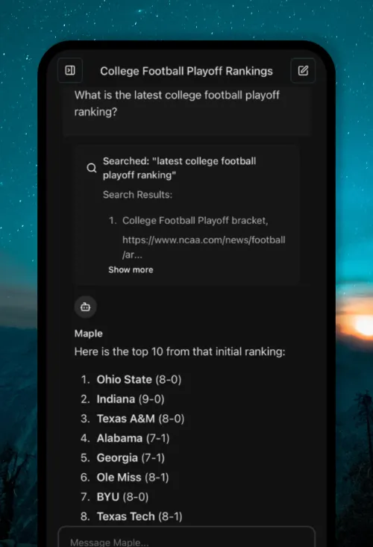Select the Alabama ranking entry
Viewport: 373px width, 547px height.
pyautogui.click(x=134, y=438)
